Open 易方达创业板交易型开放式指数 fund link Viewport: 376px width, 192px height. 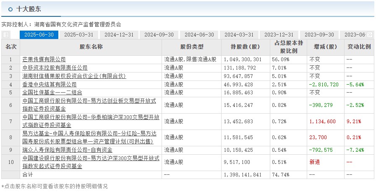click(89, 105)
